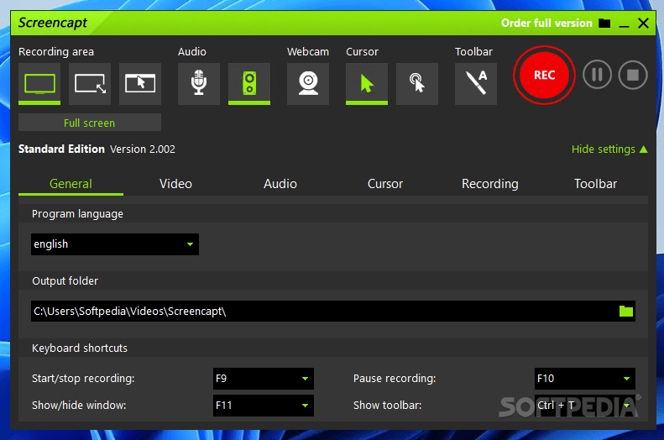The height and width of the screenshot is (440, 664).
Task: Toggle the webcam overlay
Action: coord(308,83)
